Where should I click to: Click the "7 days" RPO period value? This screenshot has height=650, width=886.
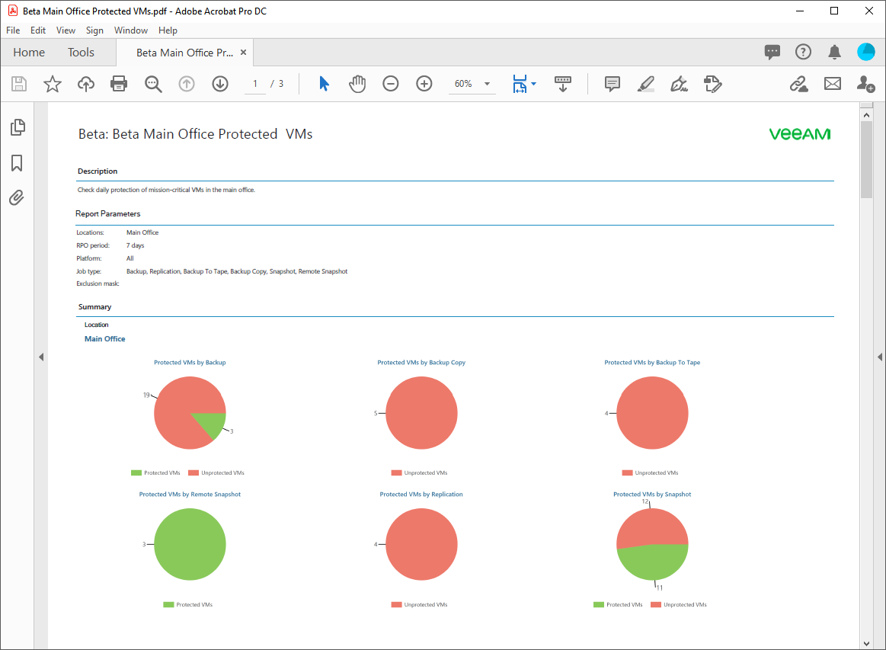point(135,245)
